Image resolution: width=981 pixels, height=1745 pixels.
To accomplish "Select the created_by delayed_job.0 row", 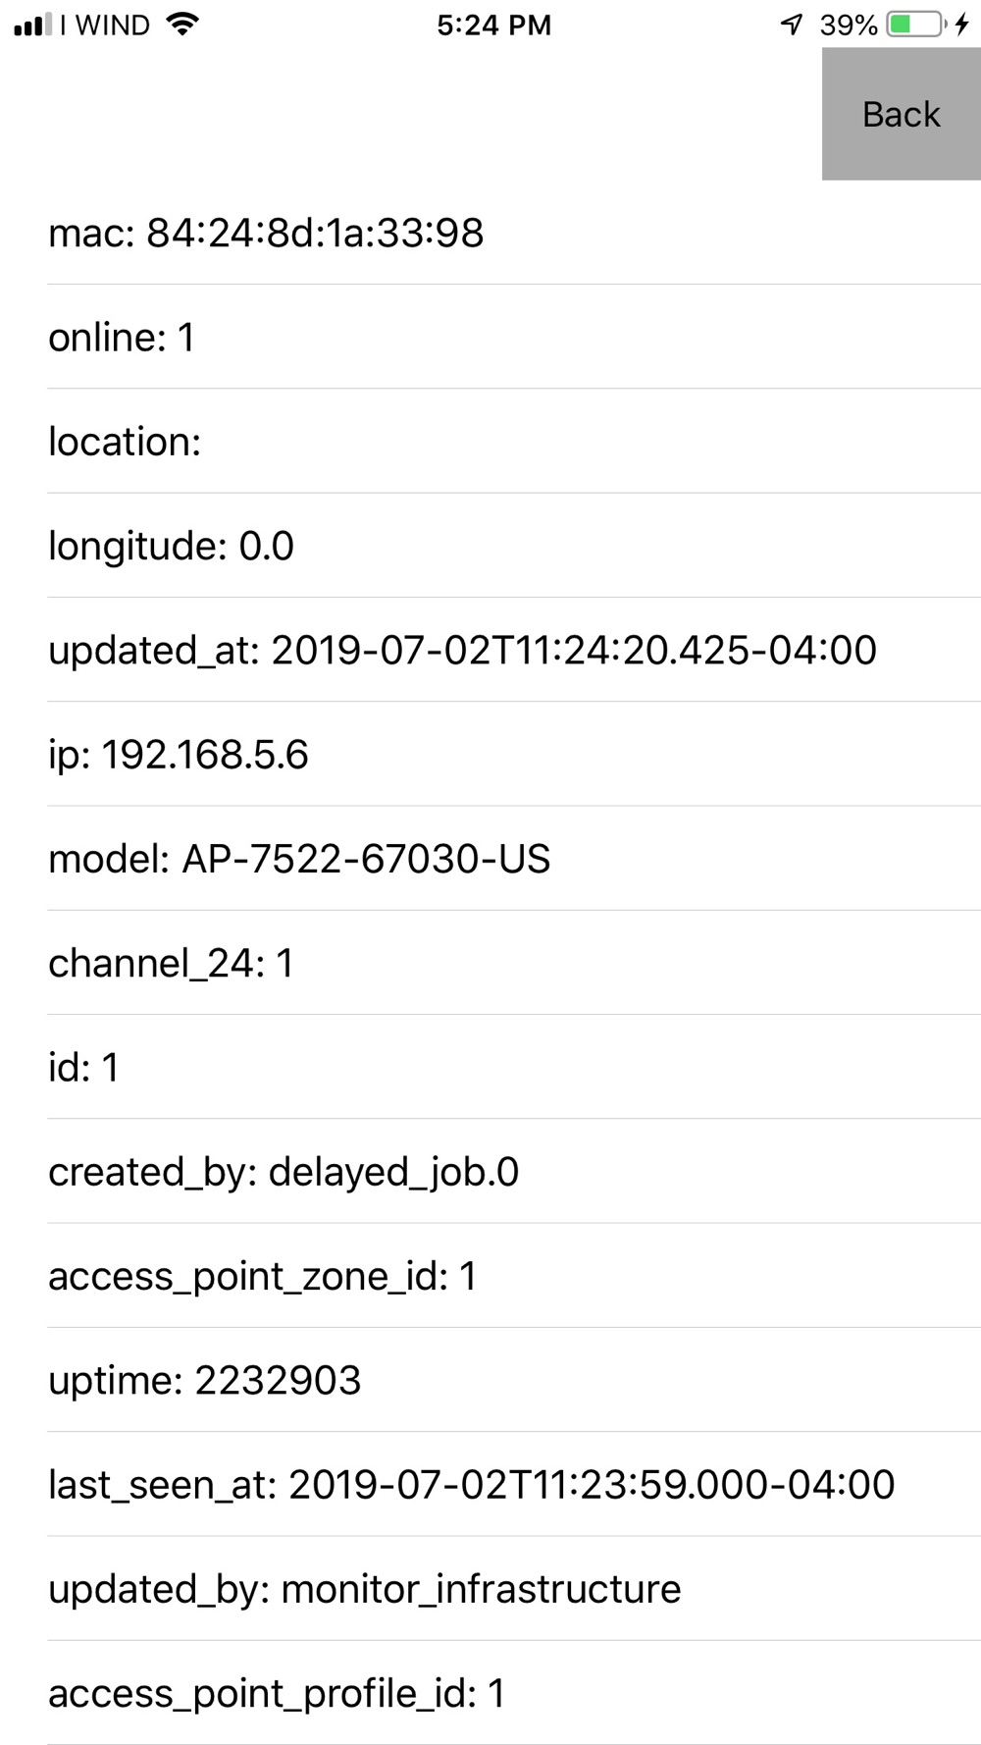I will click(514, 1171).
